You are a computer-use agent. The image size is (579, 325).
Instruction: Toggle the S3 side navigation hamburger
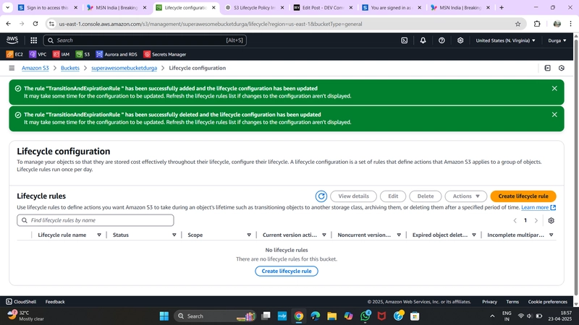click(x=12, y=68)
